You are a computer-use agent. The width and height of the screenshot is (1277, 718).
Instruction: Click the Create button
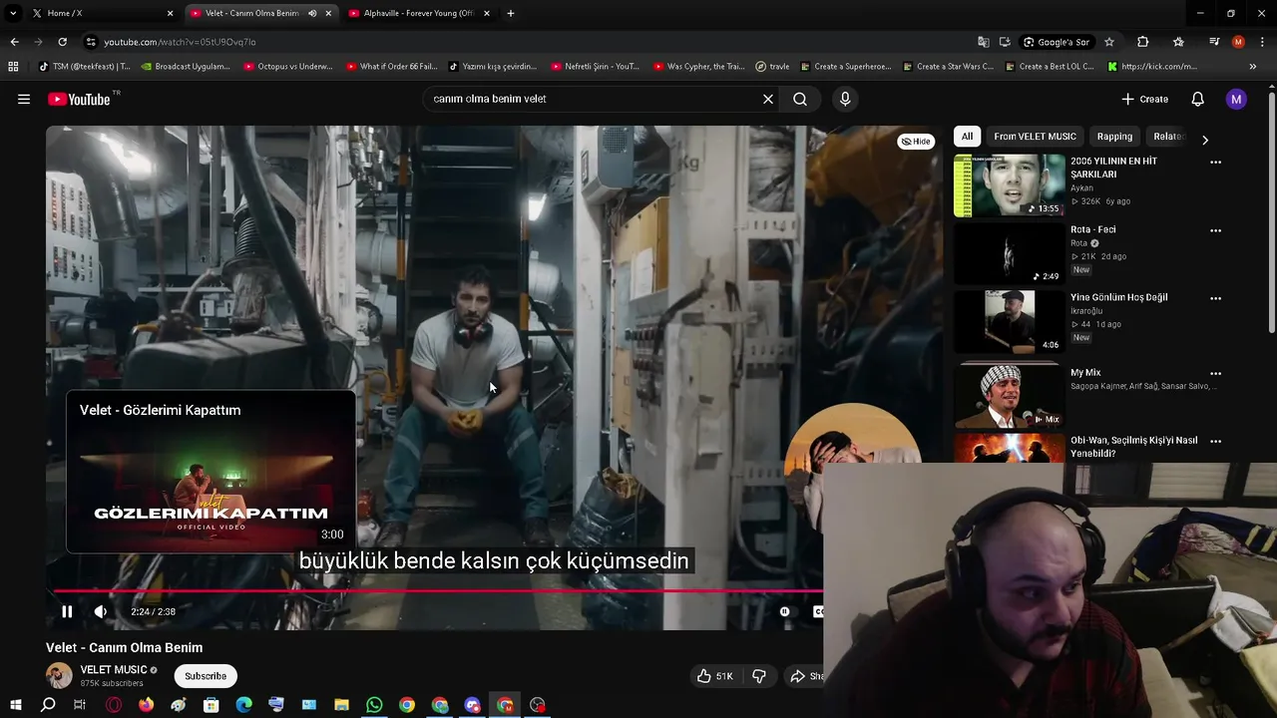1144,99
